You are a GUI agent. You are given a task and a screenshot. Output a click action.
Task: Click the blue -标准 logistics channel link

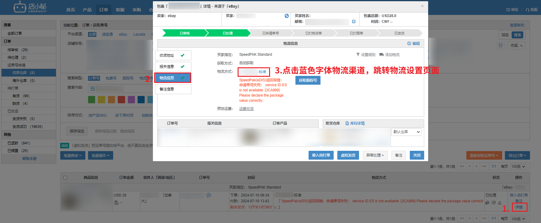262,72
